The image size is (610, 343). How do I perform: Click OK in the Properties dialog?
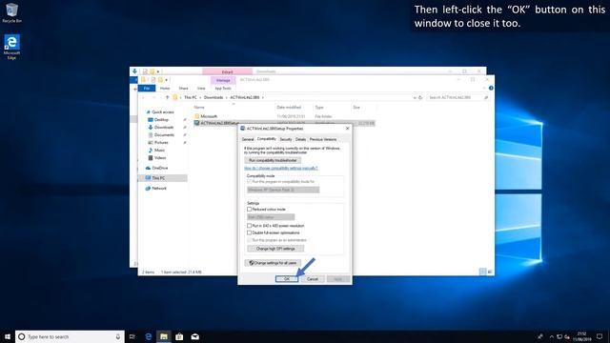287,279
